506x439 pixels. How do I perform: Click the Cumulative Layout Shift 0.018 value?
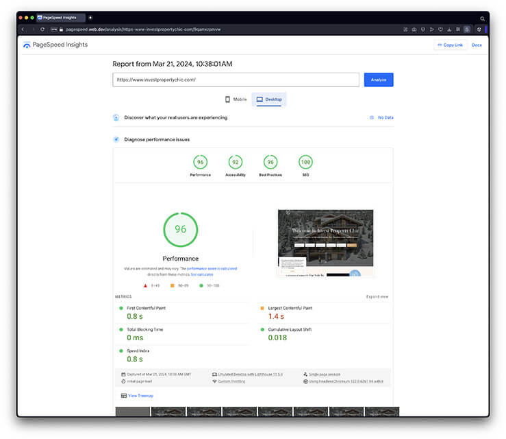277,337
